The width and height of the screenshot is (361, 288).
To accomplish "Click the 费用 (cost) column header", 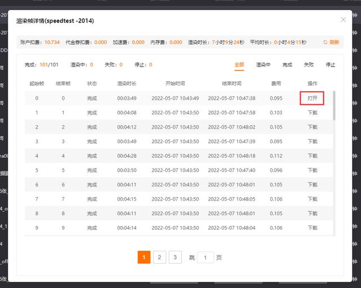I will [276, 83].
